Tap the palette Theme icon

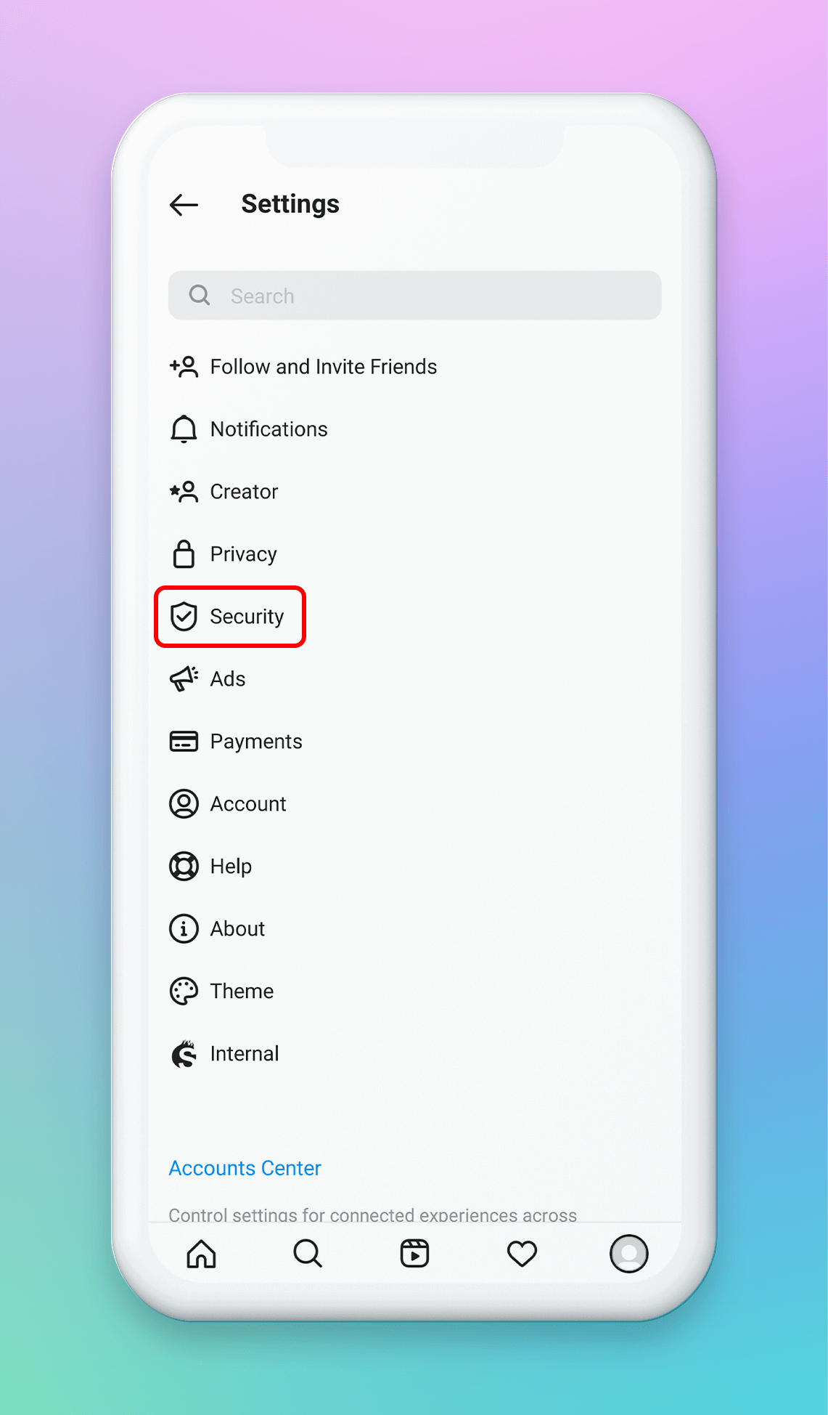pyautogui.click(x=184, y=992)
